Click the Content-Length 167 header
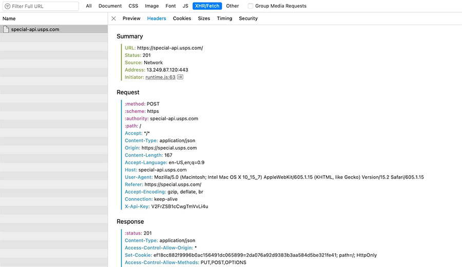 [x=148, y=155]
